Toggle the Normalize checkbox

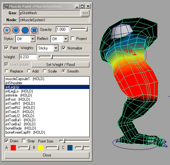(64, 48)
